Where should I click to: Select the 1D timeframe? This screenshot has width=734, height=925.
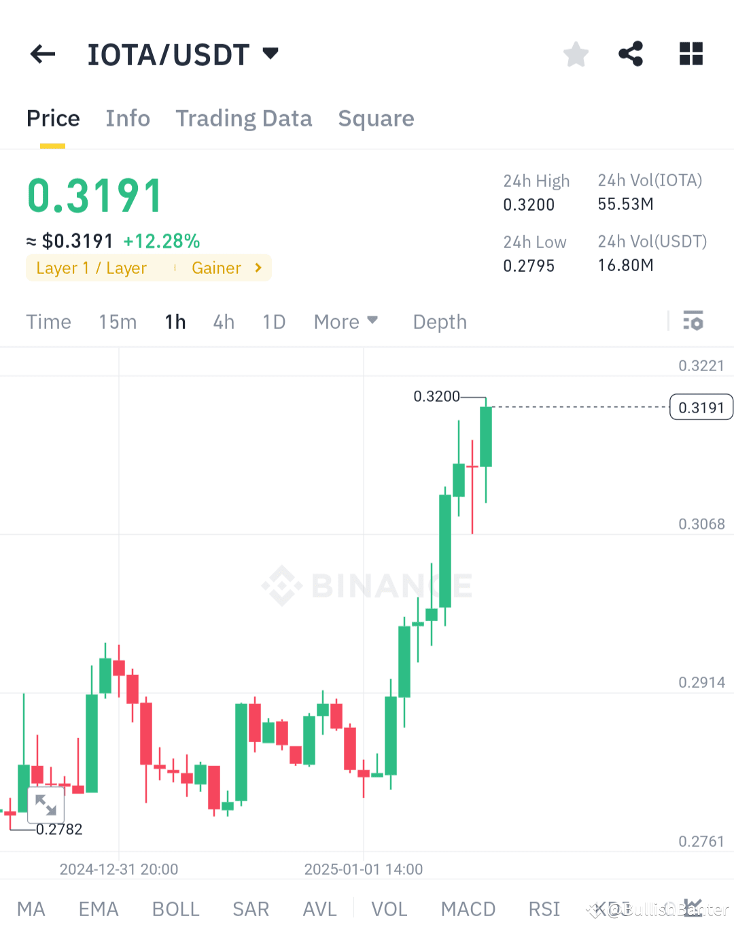pyautogui.click(x=273, y=321)
